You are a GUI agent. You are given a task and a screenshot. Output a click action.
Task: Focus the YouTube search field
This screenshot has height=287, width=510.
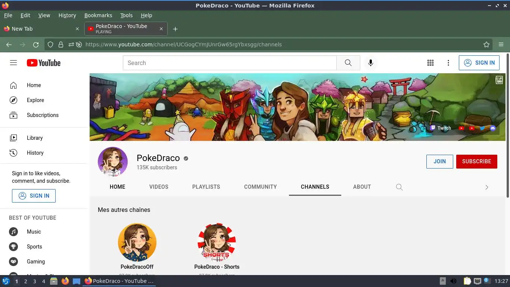coord(230,63)
